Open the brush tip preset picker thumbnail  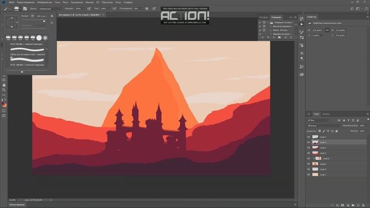click(x=16, y=9)
